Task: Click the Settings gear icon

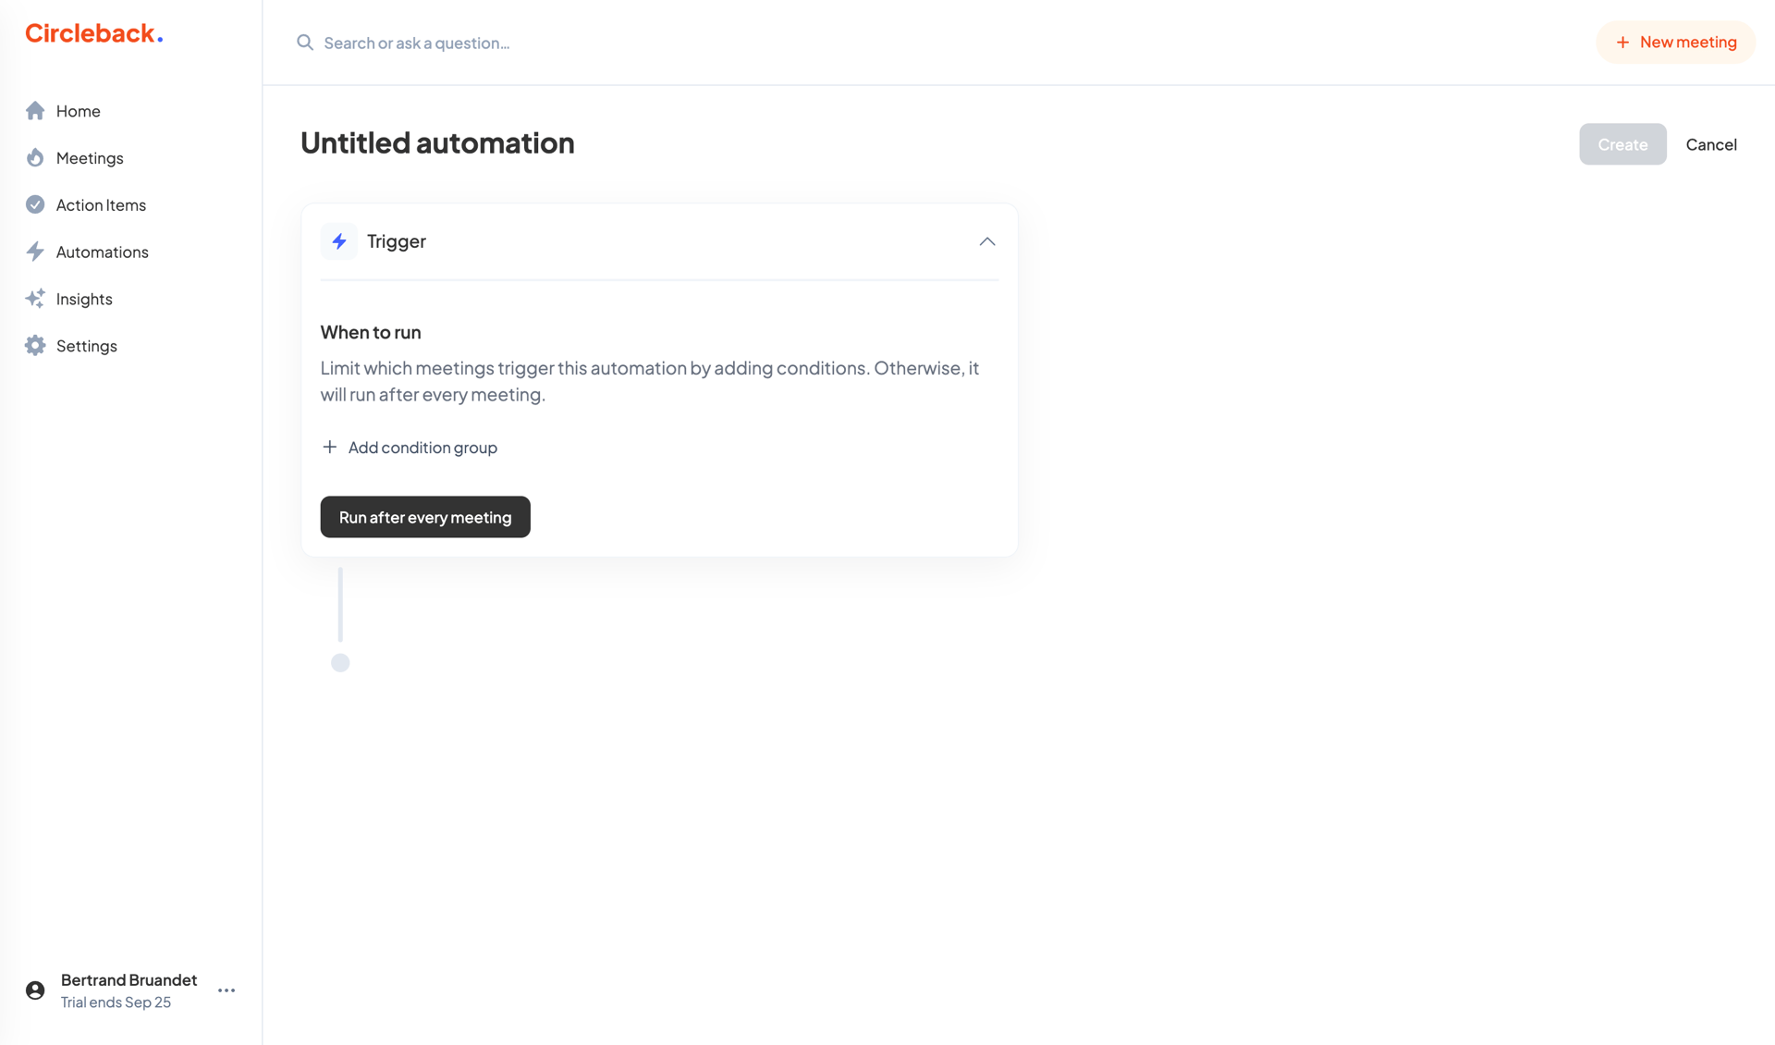Action: point(34,345)
